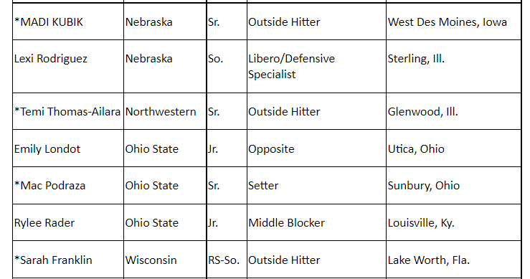
Task: Select the Rylee Rader name cell
Action: [x=68, y=222]
